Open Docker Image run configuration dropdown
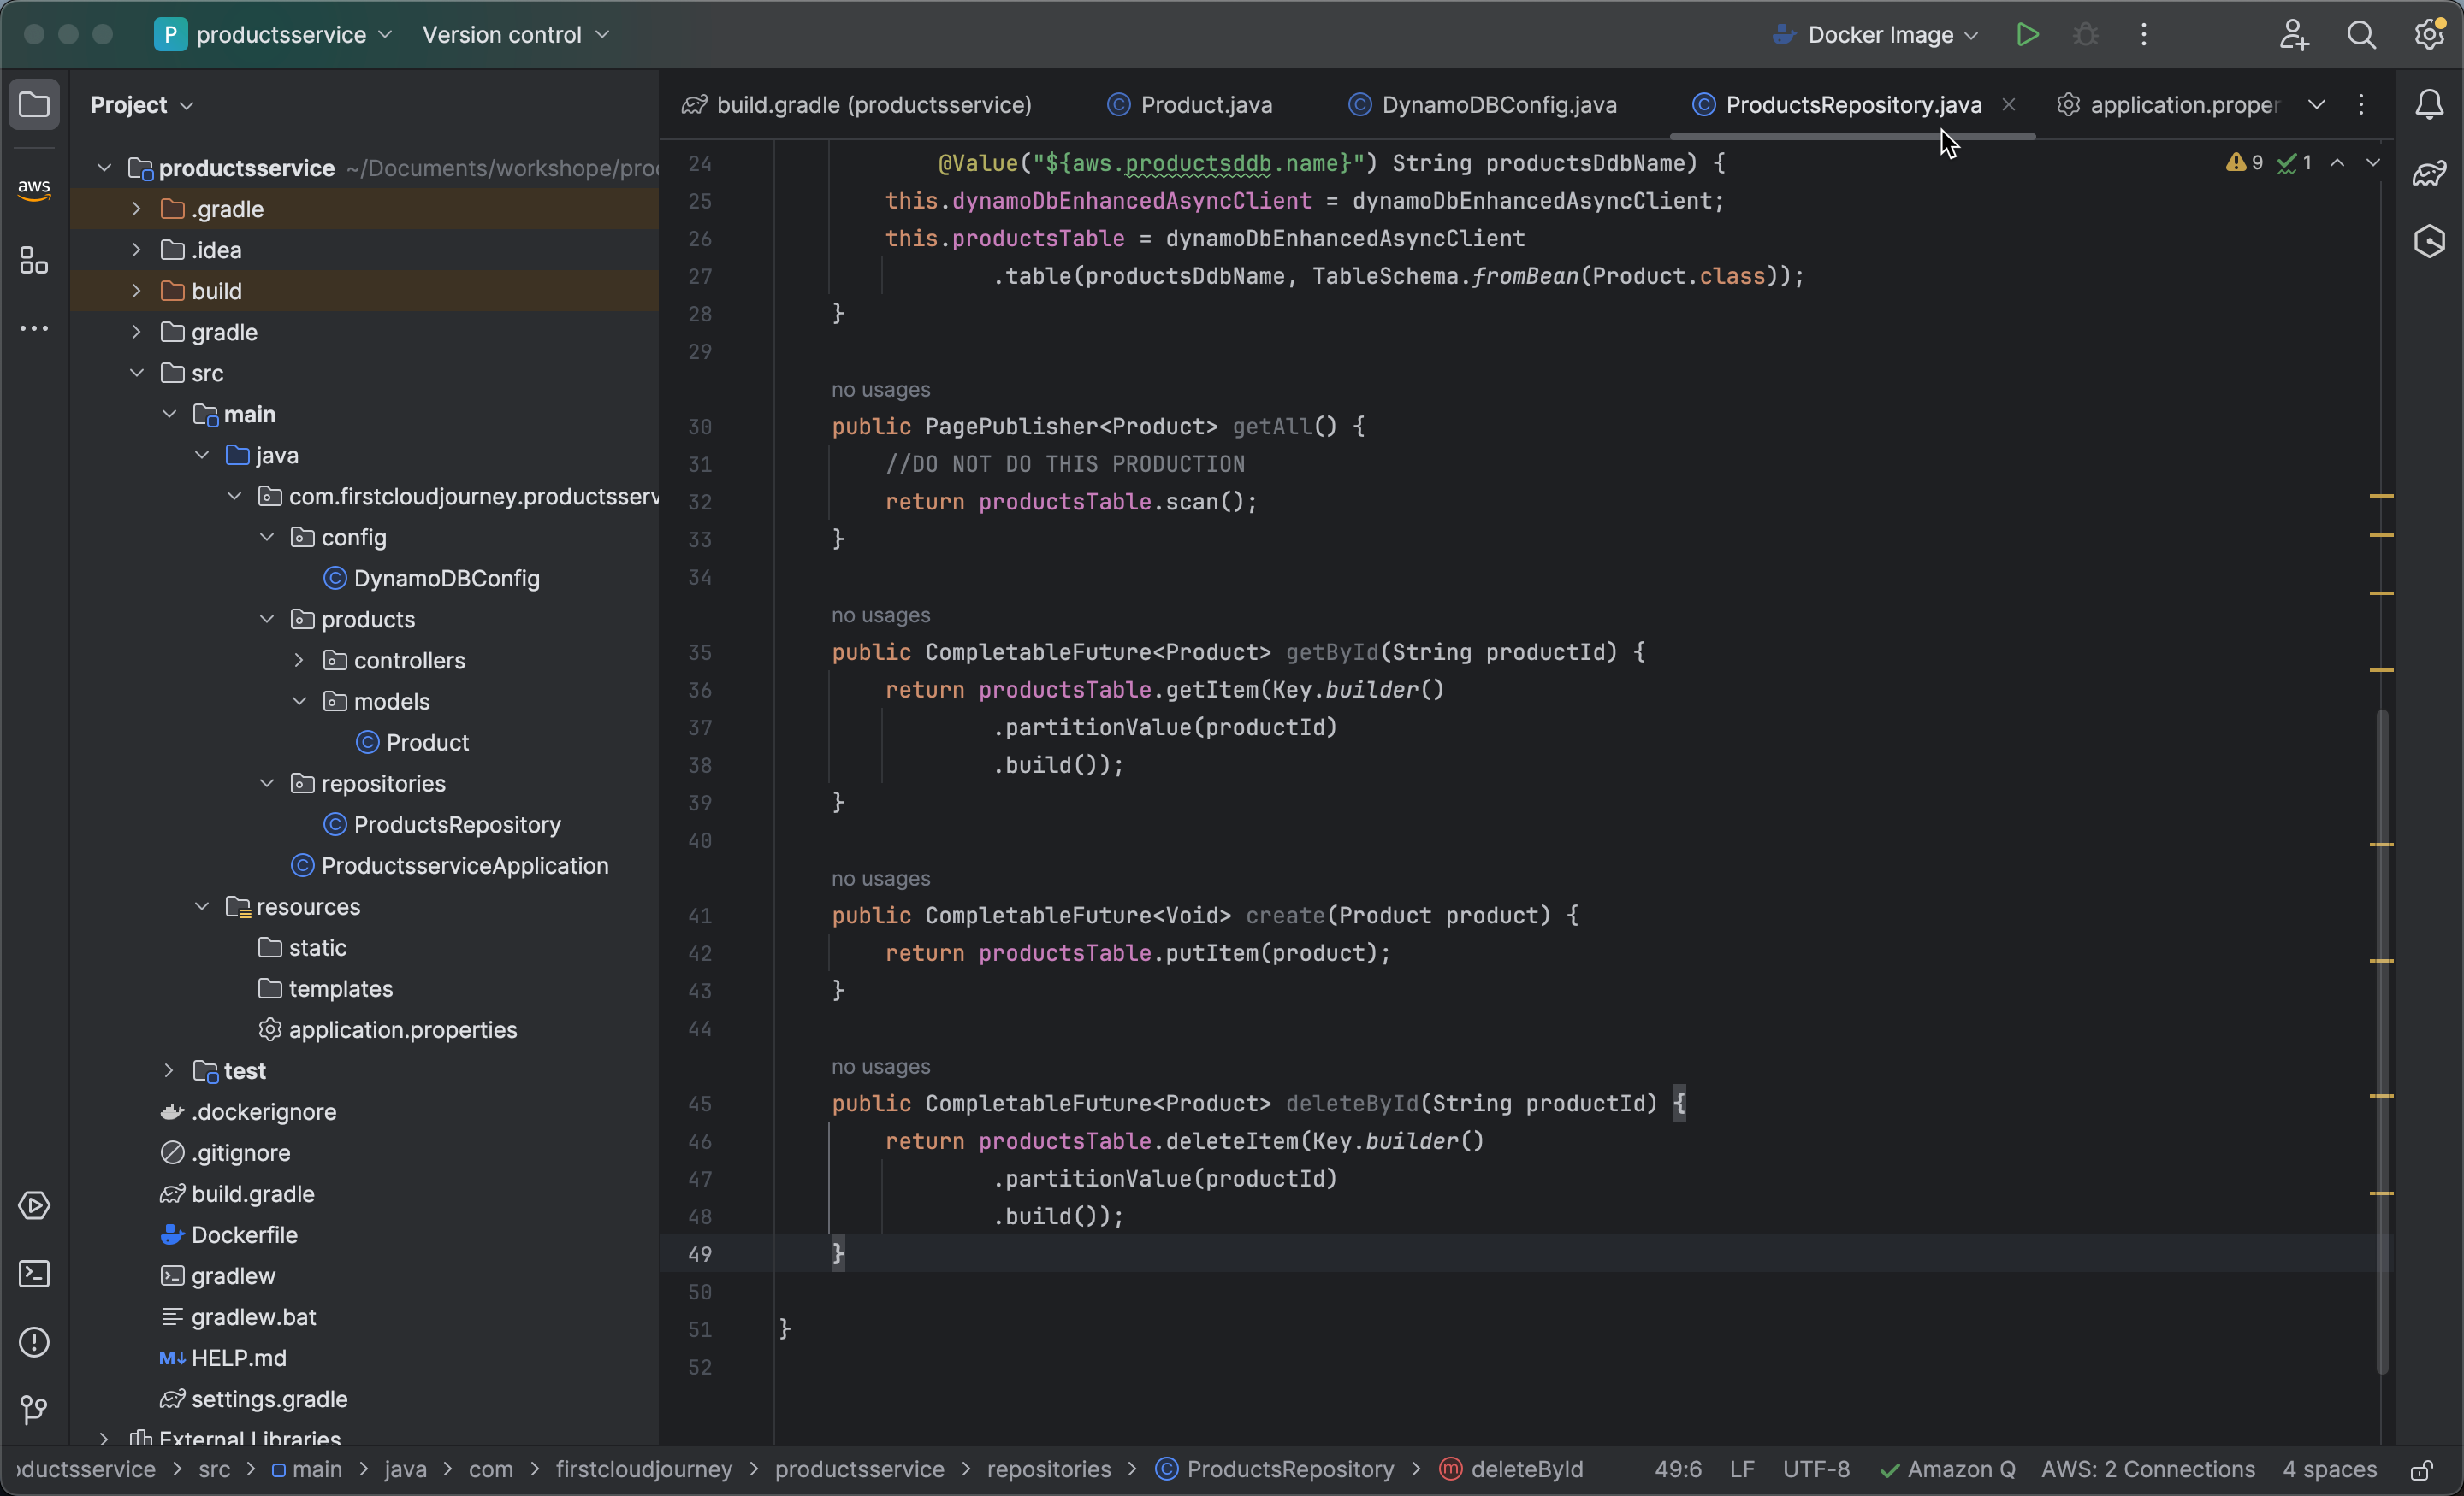This screenshot has height=1496, width=2464. click(x=1875, y=35)
